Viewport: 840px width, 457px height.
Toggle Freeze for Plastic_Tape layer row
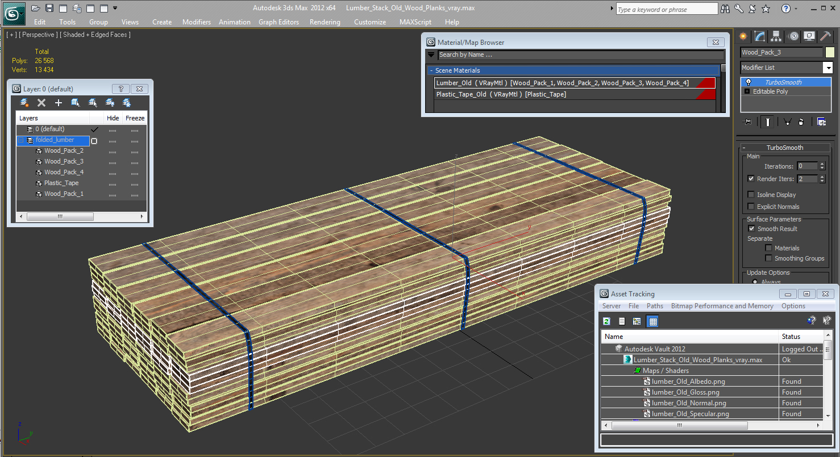point(135,183)
